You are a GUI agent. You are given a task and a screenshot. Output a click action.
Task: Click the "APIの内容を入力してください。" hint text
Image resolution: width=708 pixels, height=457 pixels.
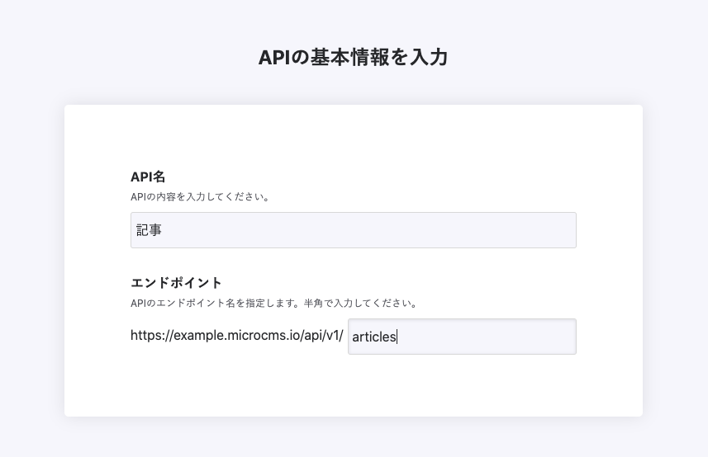coord(201,197)
